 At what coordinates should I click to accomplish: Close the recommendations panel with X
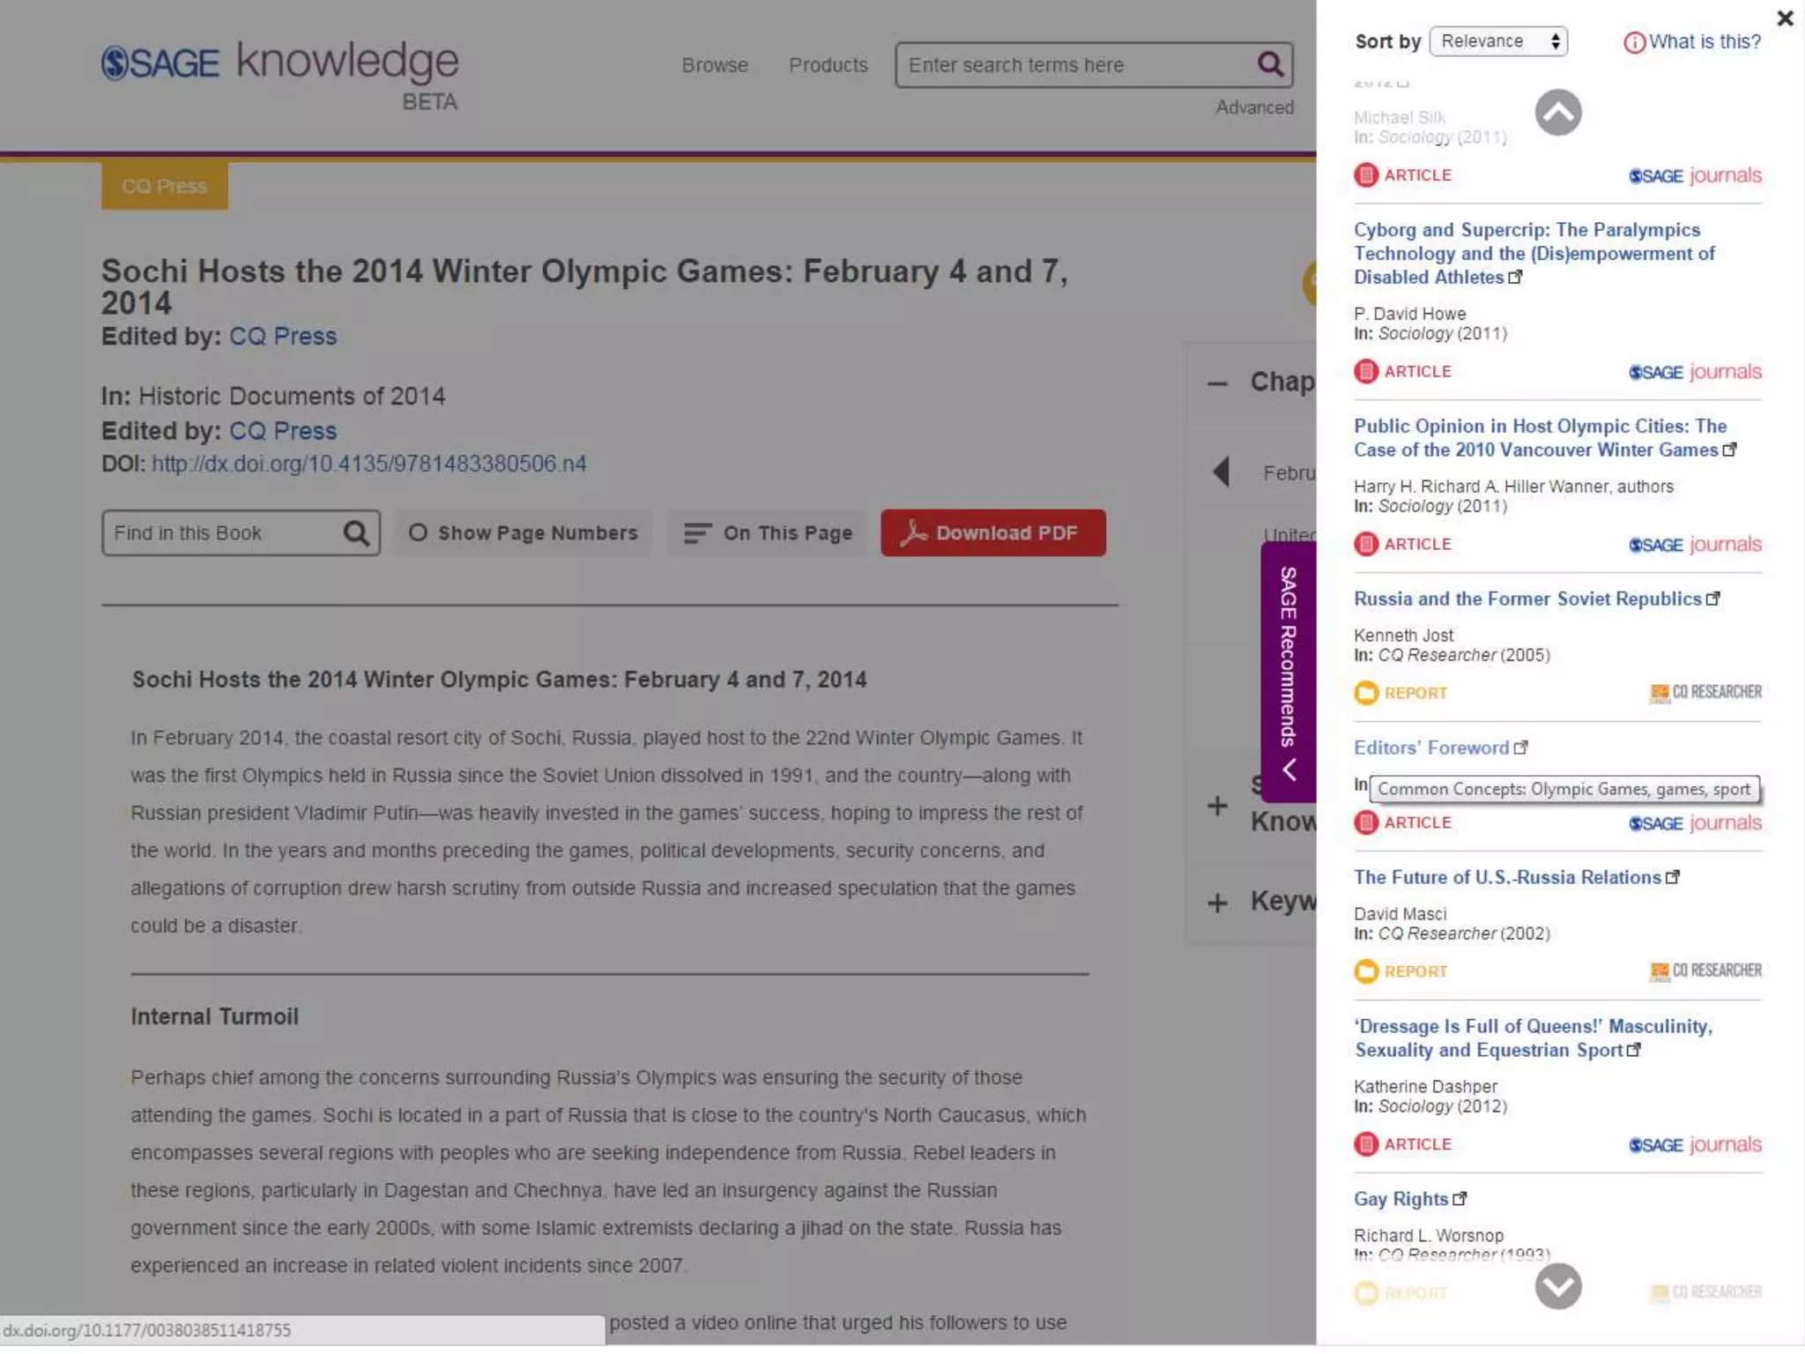pyautogui.click(x=1785, y=19)
